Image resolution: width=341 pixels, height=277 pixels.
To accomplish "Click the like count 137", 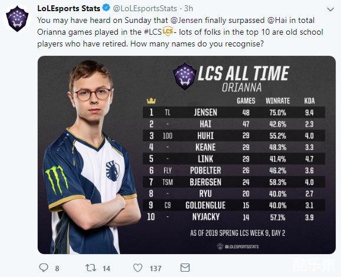I will click(155, 269).
